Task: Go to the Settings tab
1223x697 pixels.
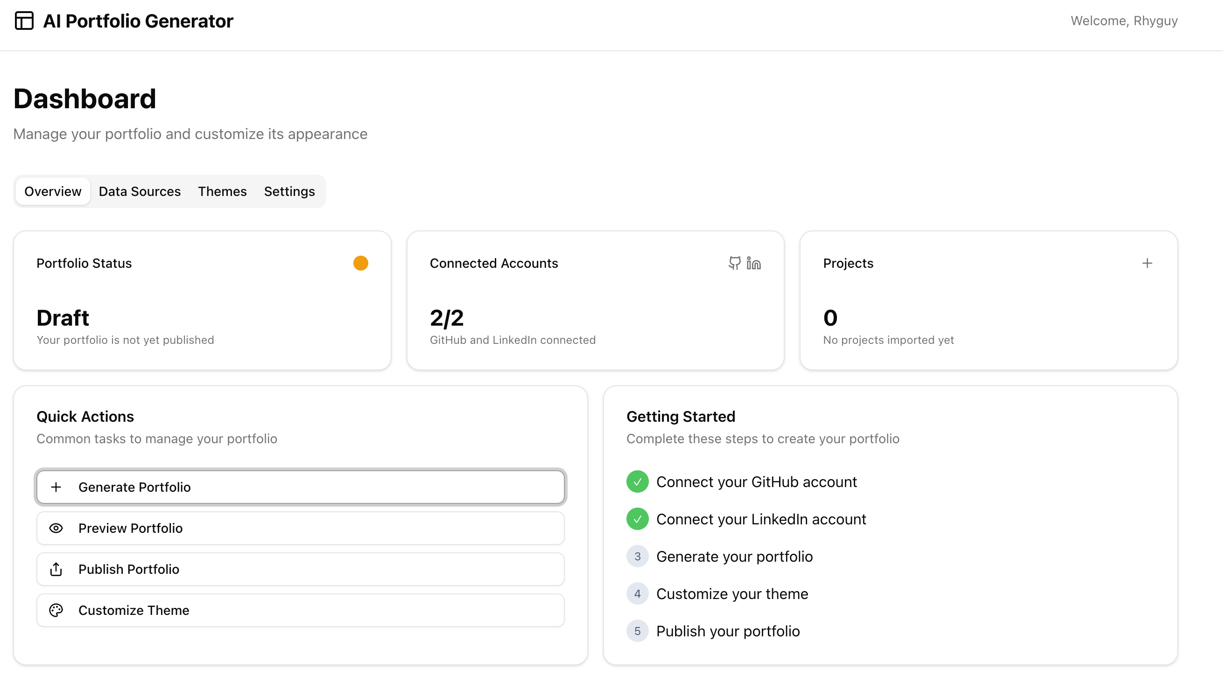Action: coord(289,191)
